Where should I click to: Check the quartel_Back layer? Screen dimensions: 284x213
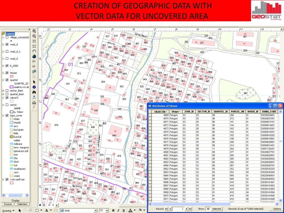7,94
